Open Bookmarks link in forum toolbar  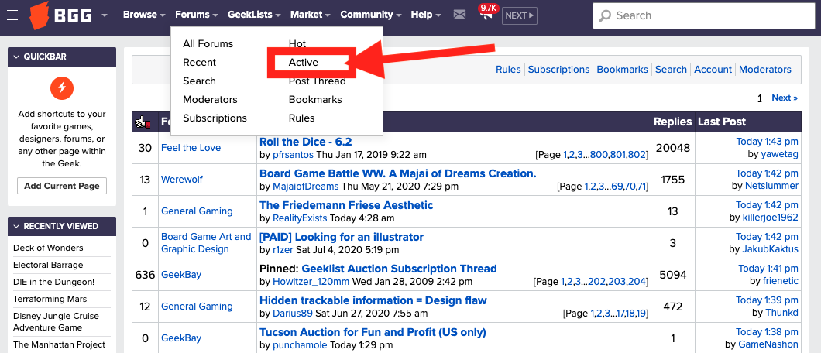[x=623, y=70]
